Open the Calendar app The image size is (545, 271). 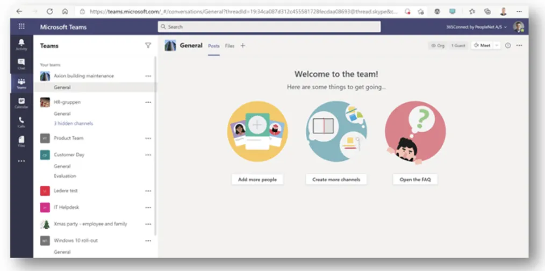(x=21, y=103)
